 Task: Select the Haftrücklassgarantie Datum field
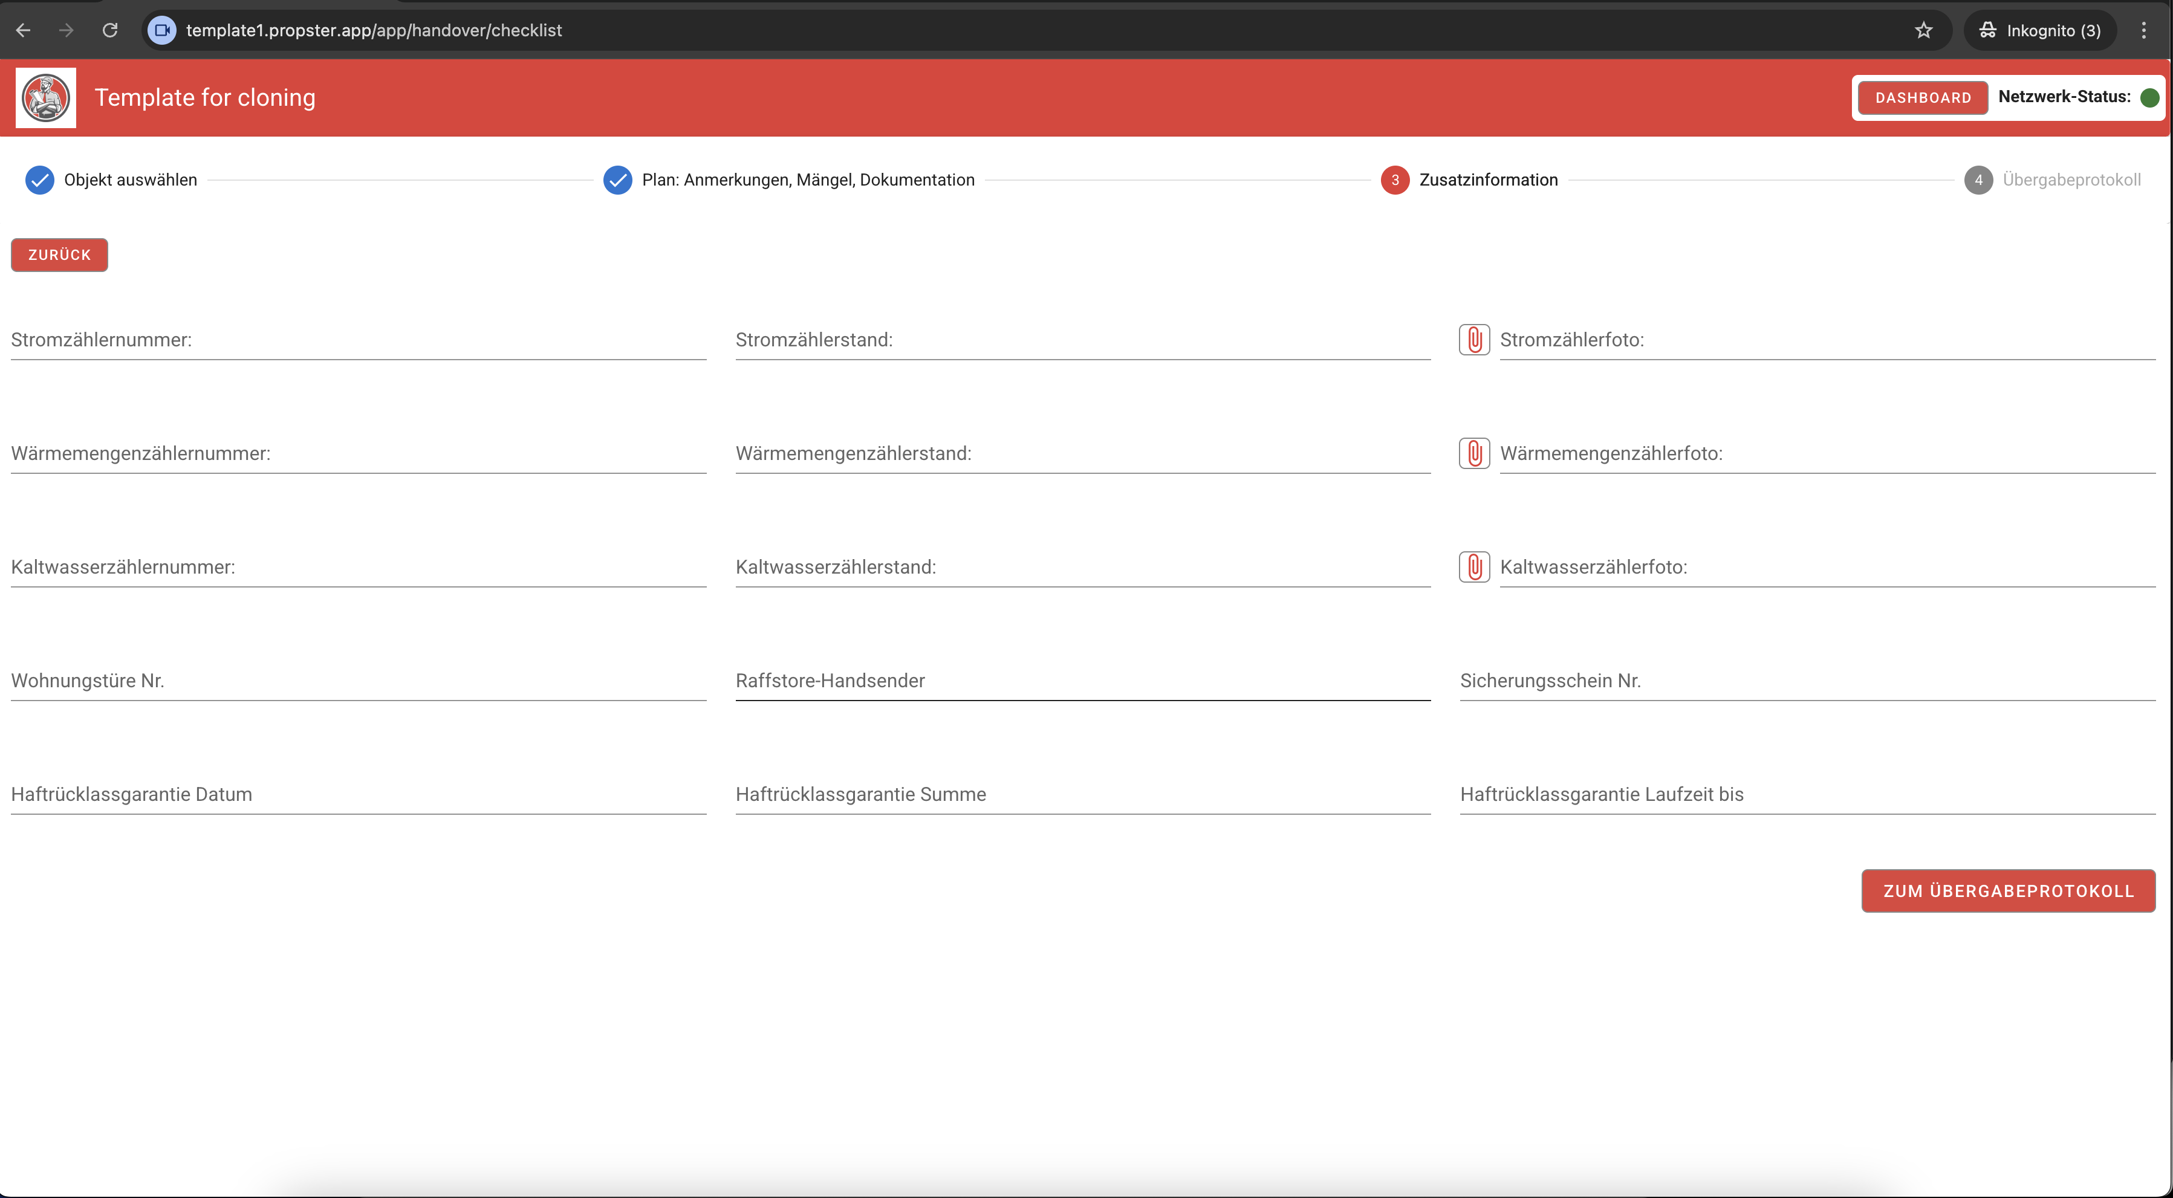point(358,795)
